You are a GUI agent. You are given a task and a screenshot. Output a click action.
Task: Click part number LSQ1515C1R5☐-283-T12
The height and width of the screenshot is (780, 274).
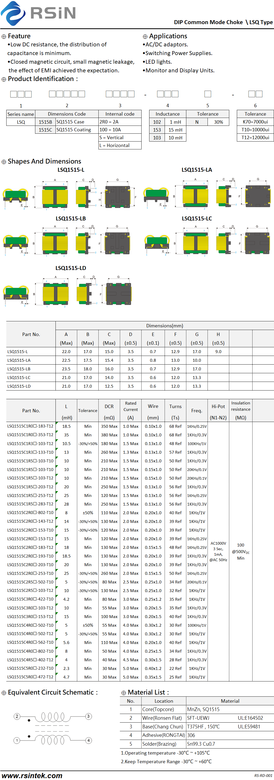pos(30,504)
